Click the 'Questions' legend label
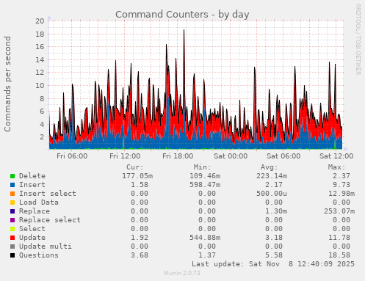The image size is (365, 281). (39, 255)
